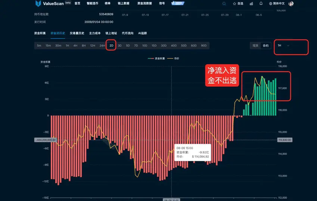Select 30D timeframe
This screenshot has height=201, width=317.
click(x=164, y=46)
